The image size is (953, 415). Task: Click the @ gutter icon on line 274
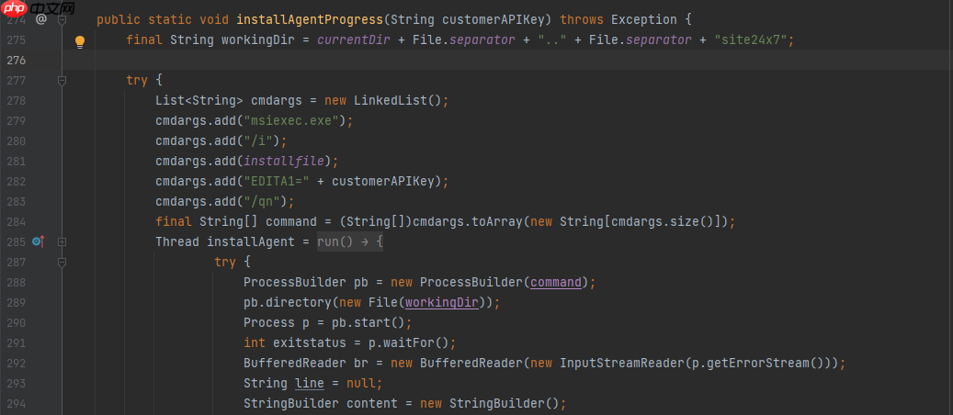40,18
